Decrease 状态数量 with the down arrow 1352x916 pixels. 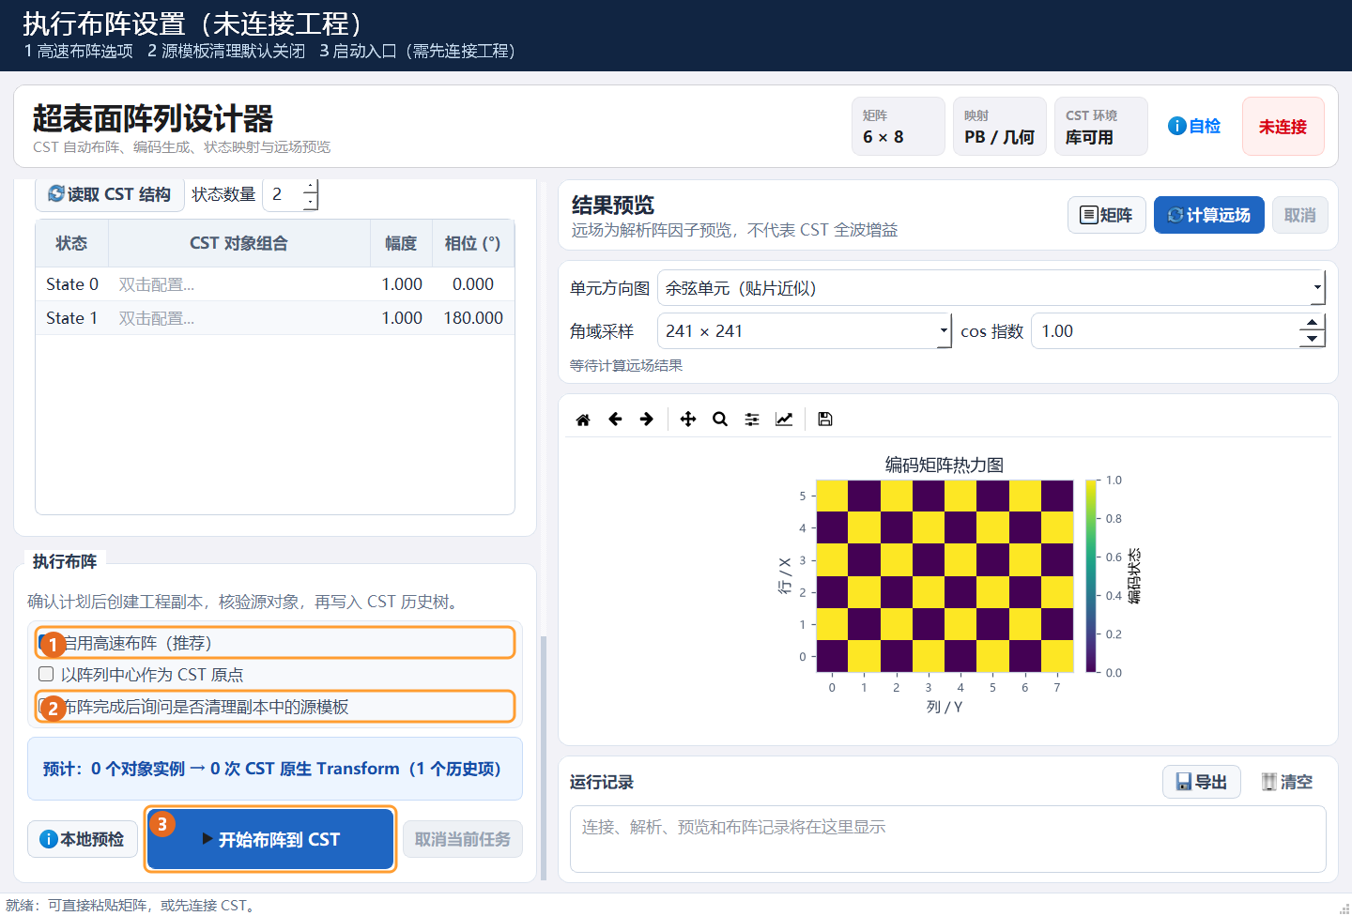point(310,202)
